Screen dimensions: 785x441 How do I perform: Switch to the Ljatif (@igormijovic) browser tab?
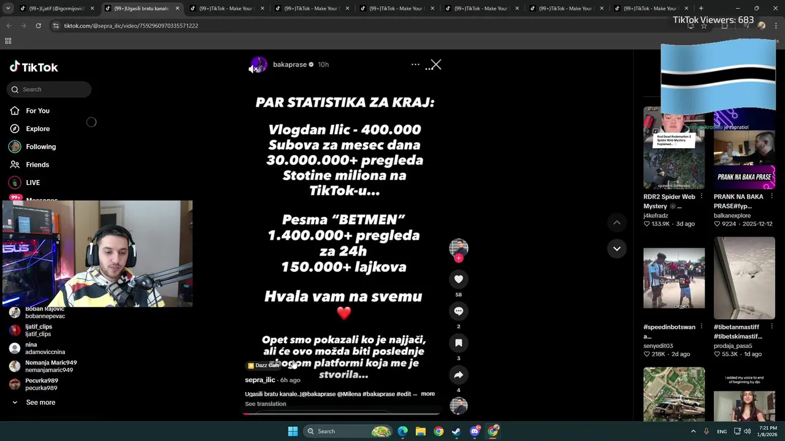coord(56,9)
